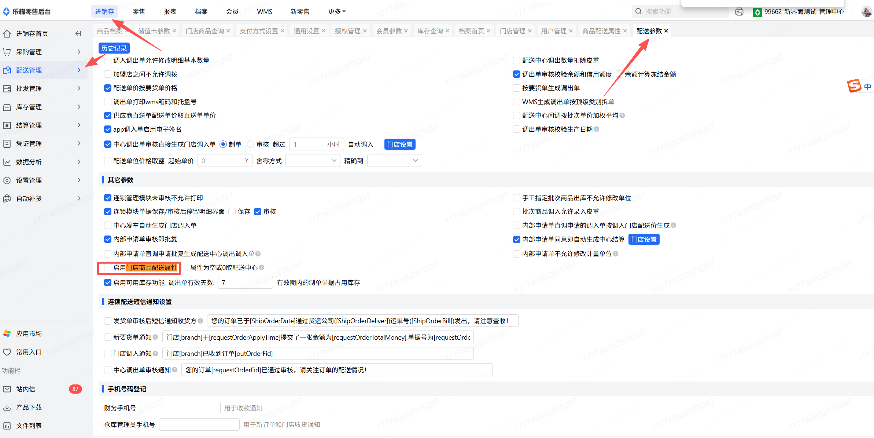Uncheck 配送单价按要货单价格
874x438 pixels.
108,88
